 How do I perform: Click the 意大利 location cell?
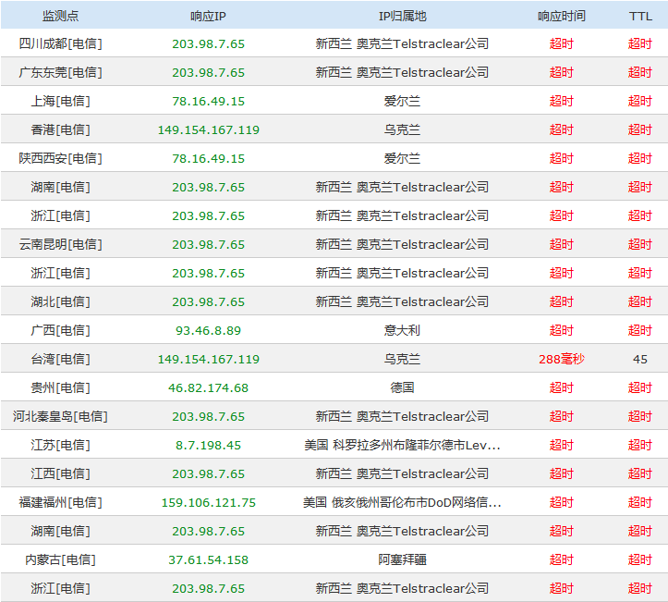click(402, 330)
